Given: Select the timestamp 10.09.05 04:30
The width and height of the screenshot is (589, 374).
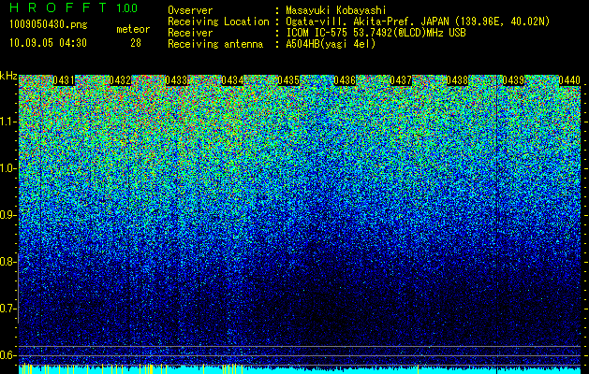Looking at the screenshot, I should click(48, 43).
